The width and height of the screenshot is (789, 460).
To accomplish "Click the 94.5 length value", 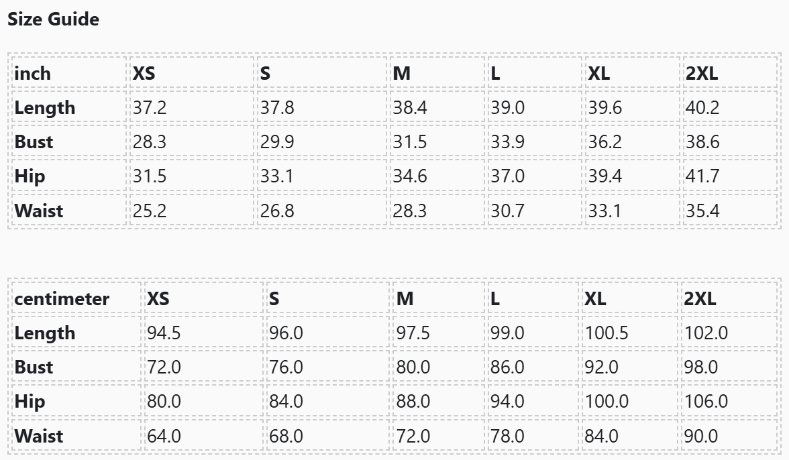I will (164, 333).
